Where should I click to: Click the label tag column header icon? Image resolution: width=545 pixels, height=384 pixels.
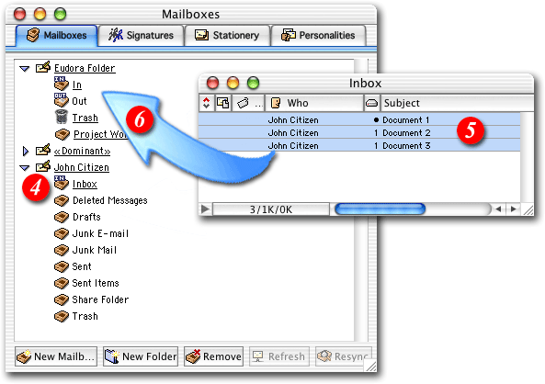pyautogui.click(x=243, y=103)
